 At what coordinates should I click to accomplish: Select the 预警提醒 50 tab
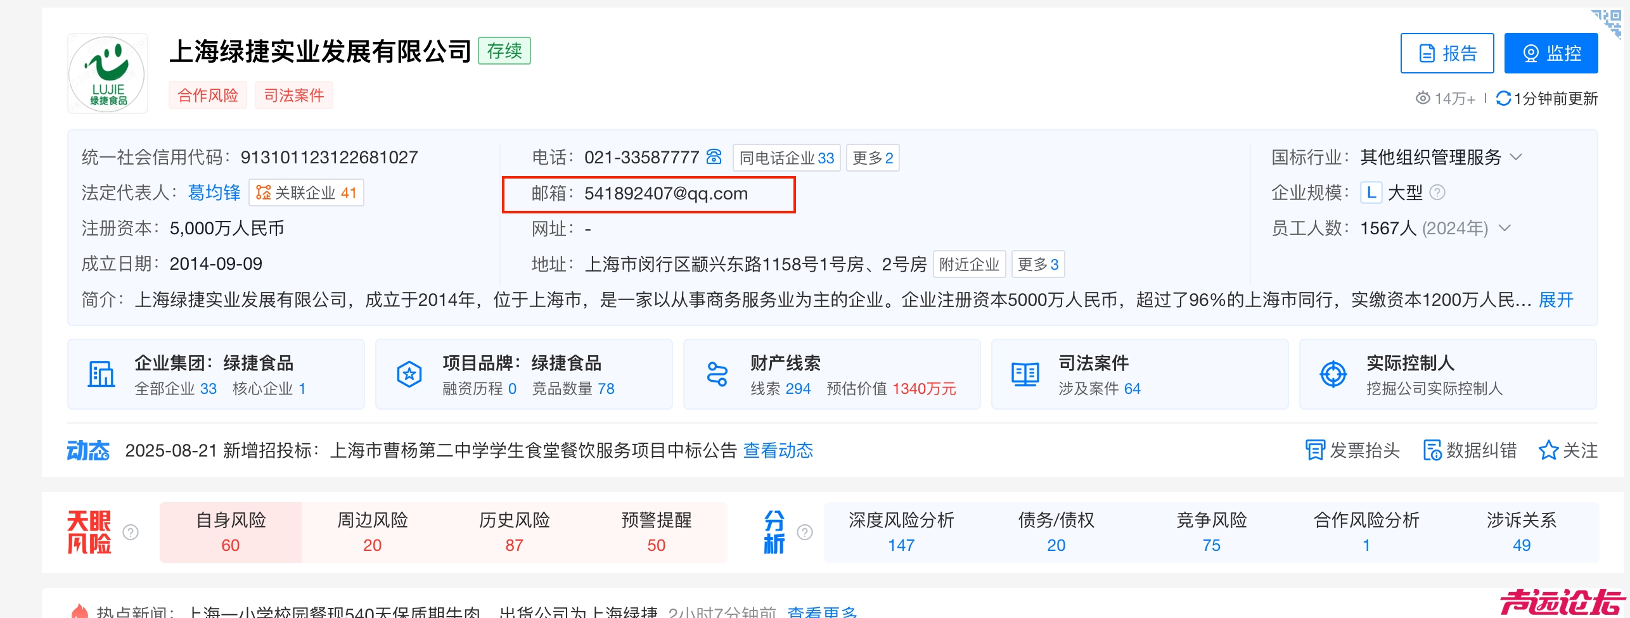coord(657,532)
